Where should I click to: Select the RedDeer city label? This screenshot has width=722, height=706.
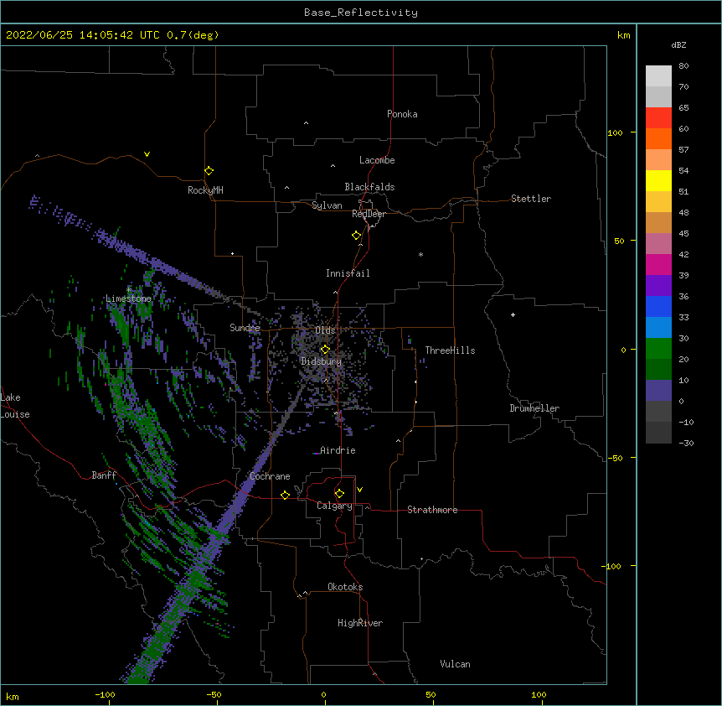[369, 214]
